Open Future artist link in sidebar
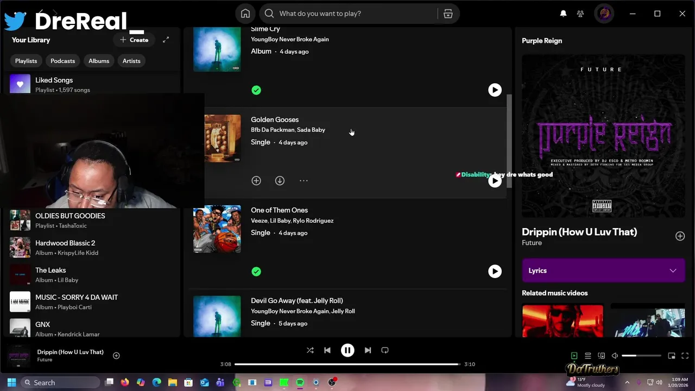Screen dimensions: 695x391 click(532, 243)
